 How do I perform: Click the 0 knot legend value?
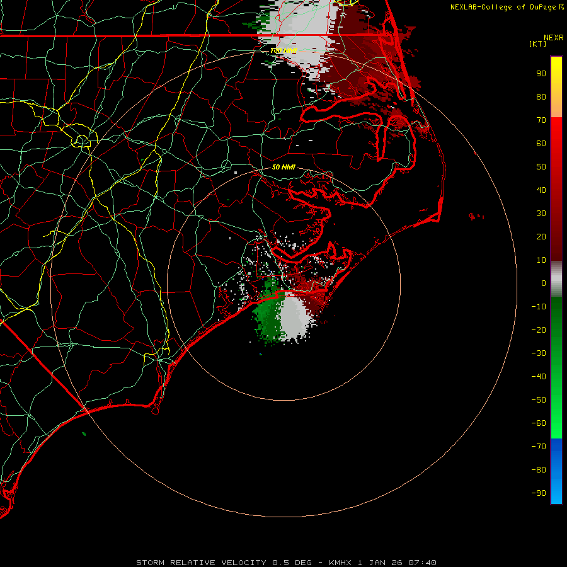(x=544, y=283)
